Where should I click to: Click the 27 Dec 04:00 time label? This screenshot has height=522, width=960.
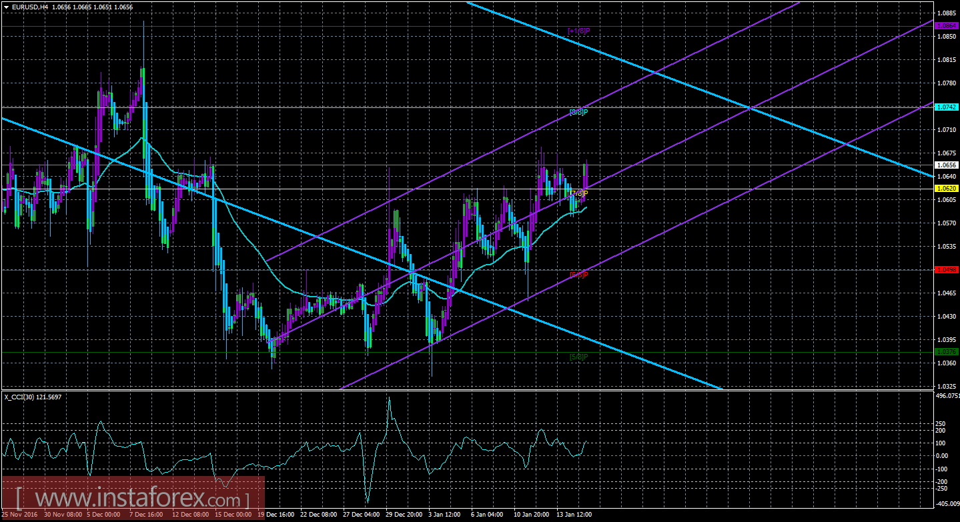pyautogui.click(x=361, y=515)
